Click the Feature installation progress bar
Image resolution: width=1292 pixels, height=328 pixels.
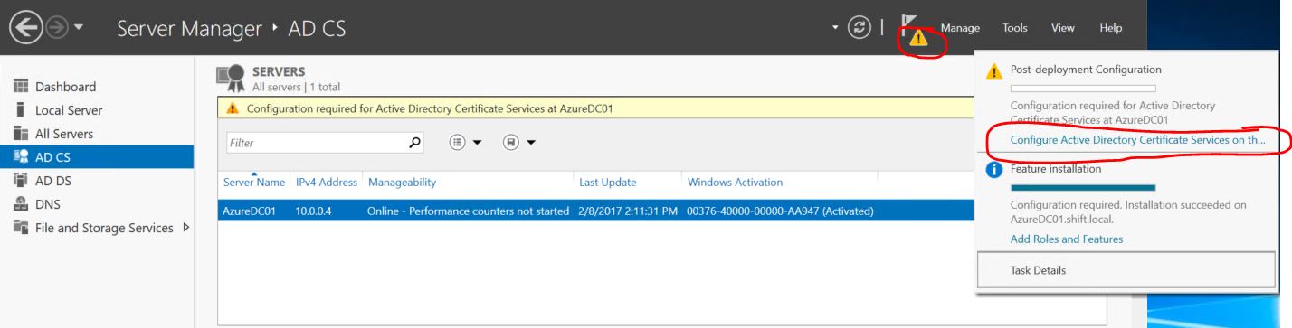(1083, 188)
